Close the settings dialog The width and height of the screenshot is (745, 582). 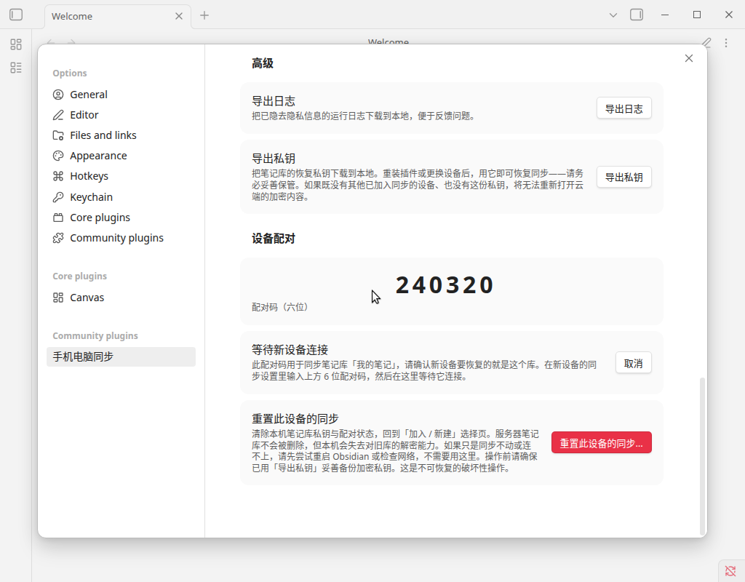(x=689, y=58)
